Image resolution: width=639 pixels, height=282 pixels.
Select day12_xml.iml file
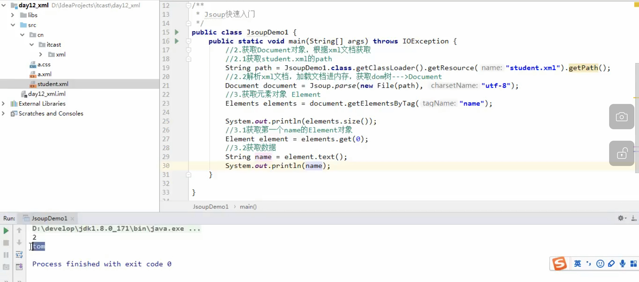click(x=43, y=94)
